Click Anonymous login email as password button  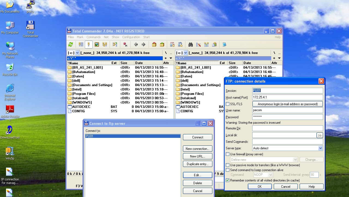[287, 104]
